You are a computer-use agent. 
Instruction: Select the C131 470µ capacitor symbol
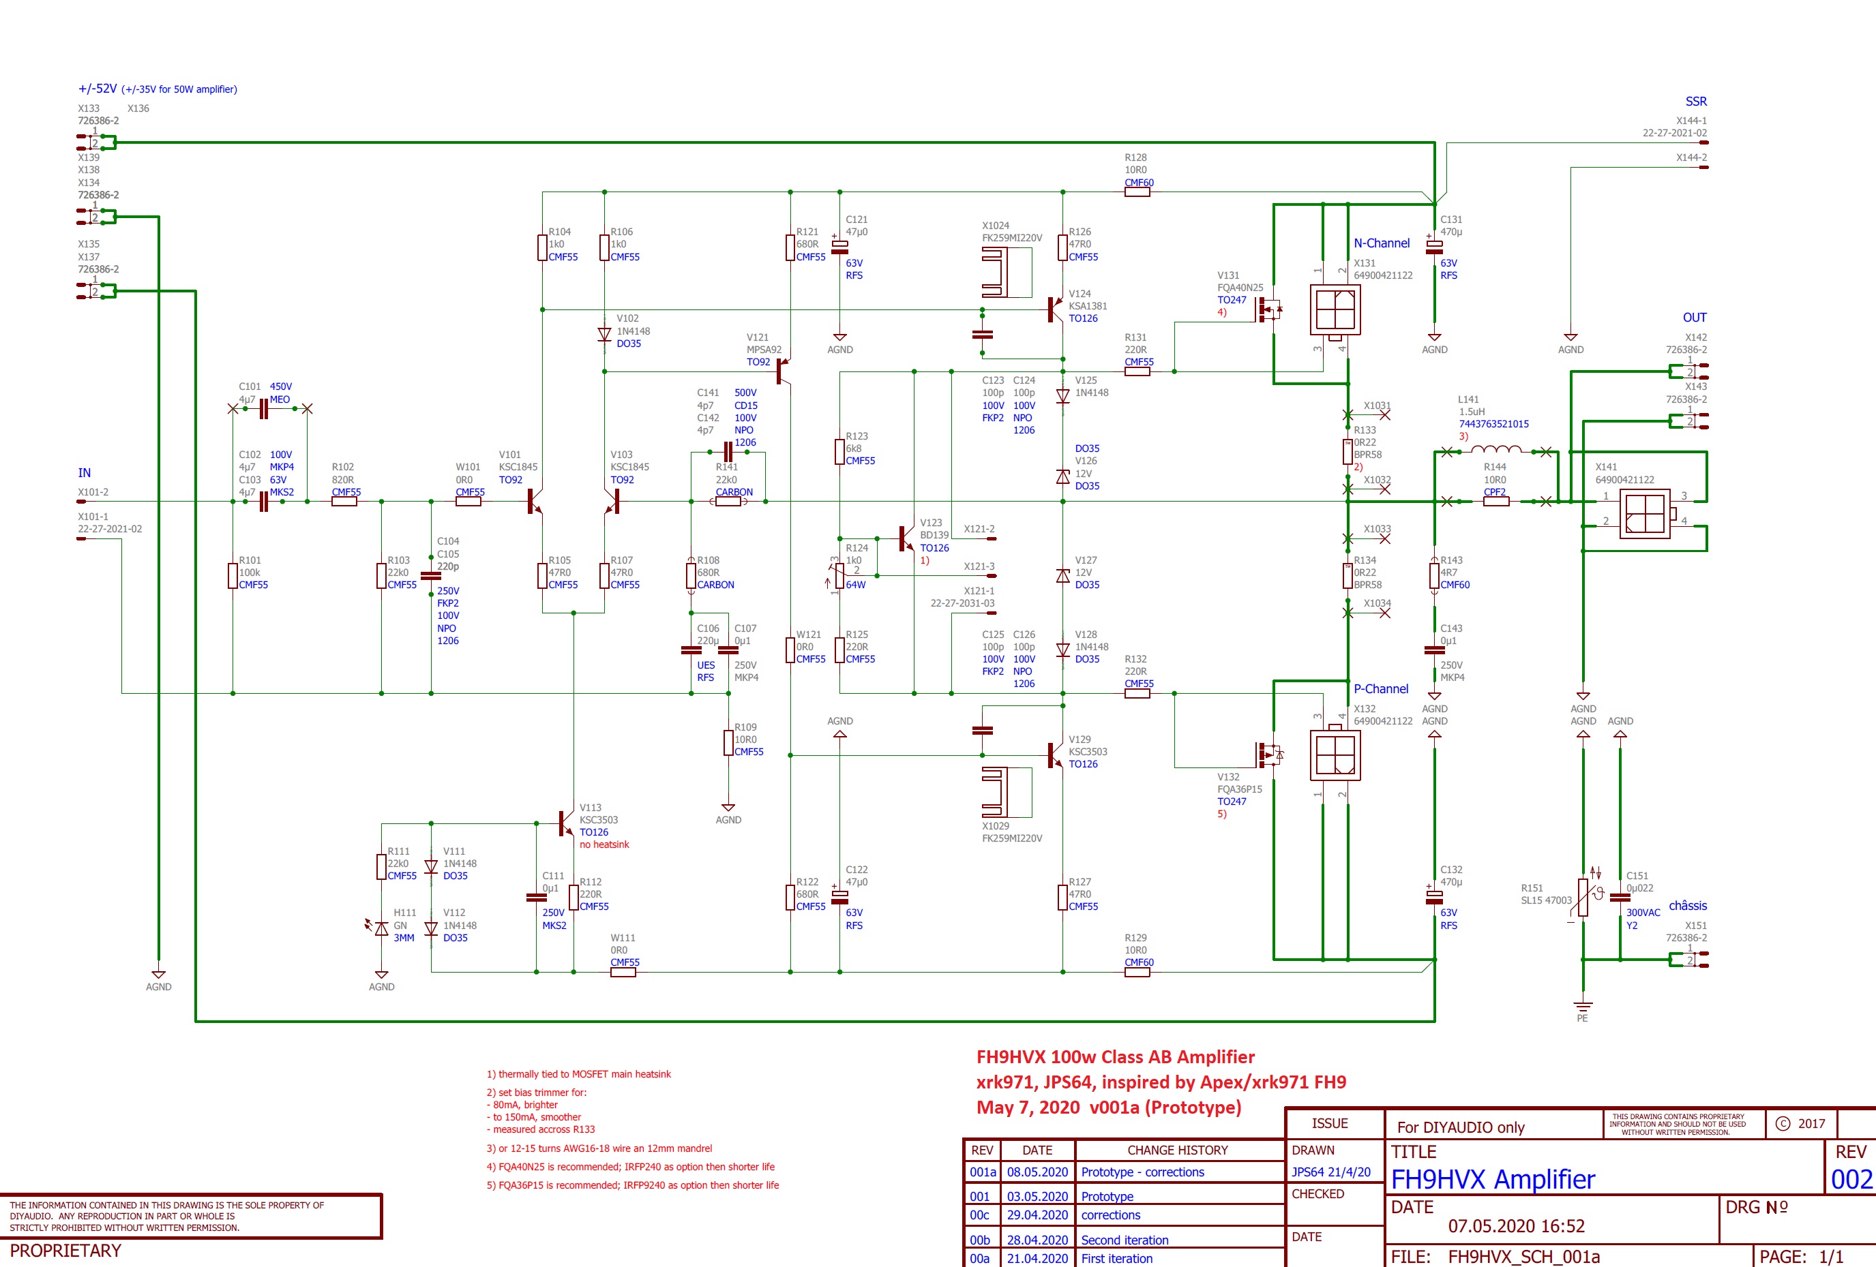[x=1433, y=245]
